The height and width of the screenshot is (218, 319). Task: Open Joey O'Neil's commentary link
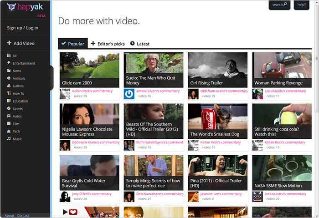pyautogui.click(x=92, y=194)
